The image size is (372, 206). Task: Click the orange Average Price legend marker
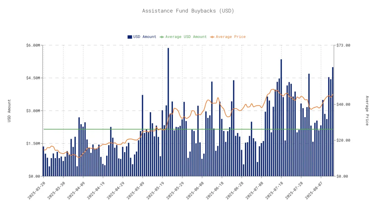pyautogui.click(x=212, y=37)
